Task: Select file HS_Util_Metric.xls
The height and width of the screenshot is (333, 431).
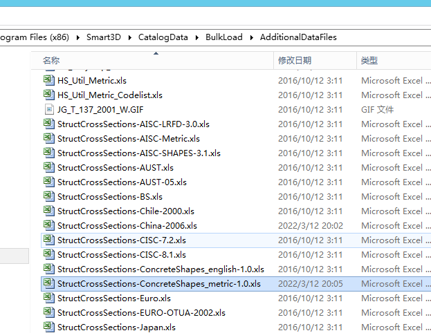Action: click(x=92, y=81)
